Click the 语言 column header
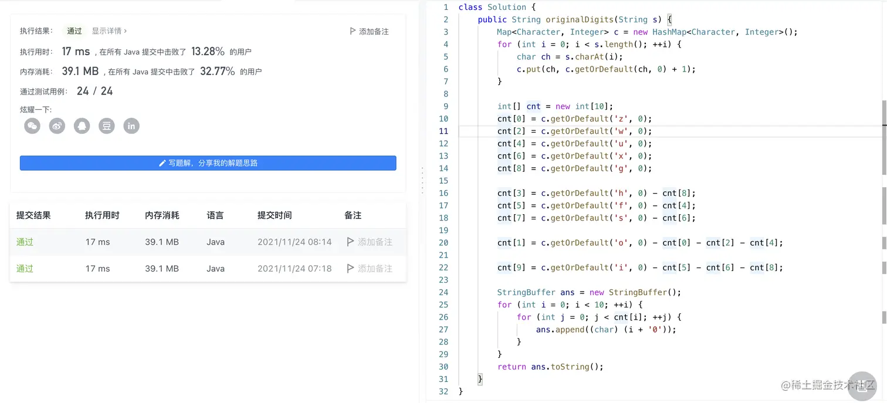This screenshot has width=887, height=403. pos(215,215)
